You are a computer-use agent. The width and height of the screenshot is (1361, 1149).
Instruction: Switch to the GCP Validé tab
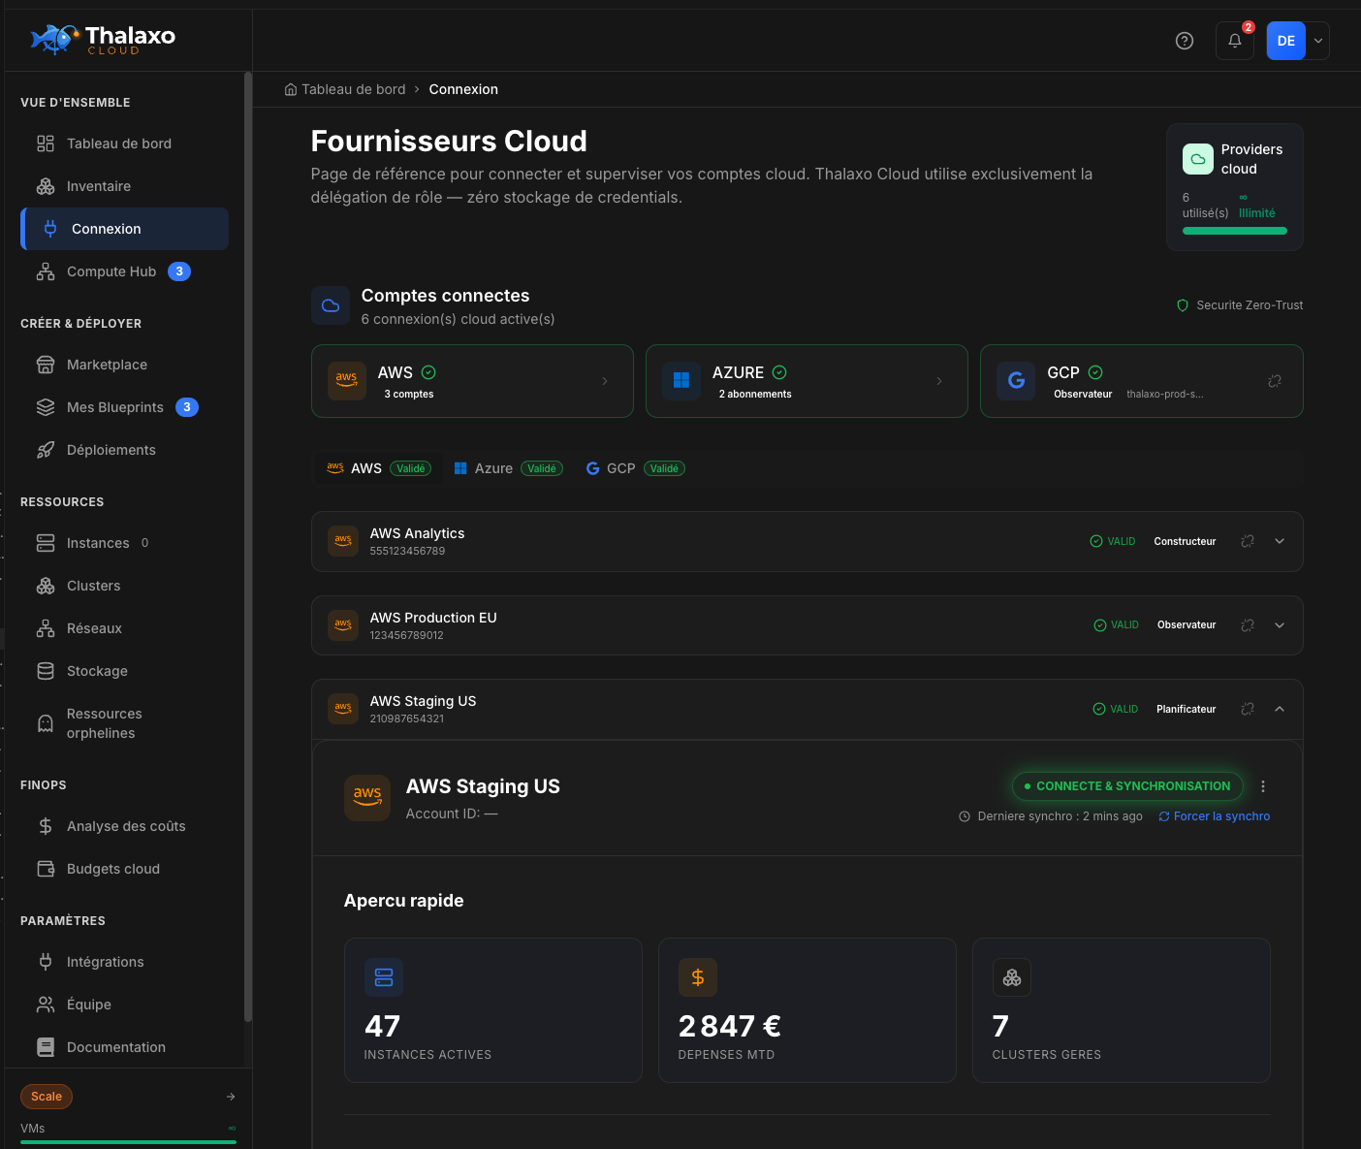coord(635,468)
